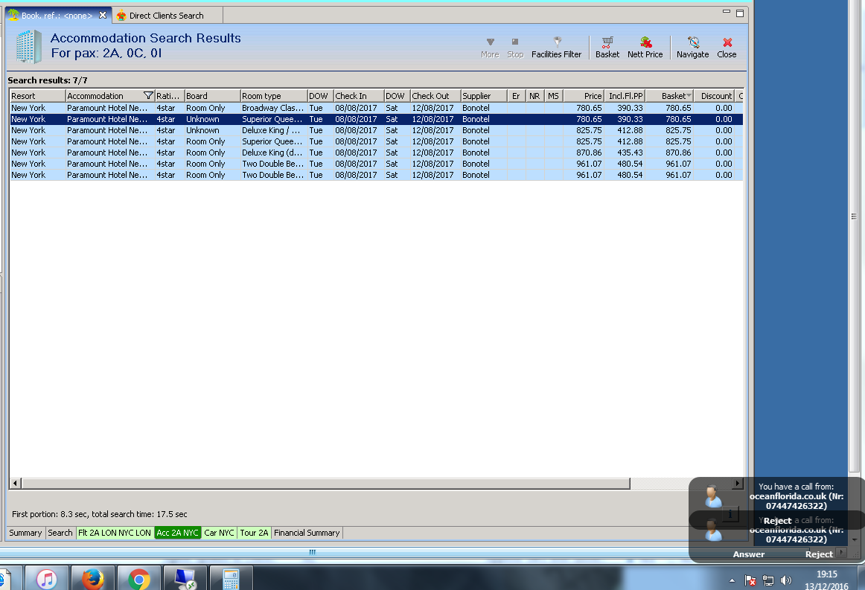865x590 pixels.
Task: Click the Nett Price toolbar icon
Action: click(x=645, y=43)
